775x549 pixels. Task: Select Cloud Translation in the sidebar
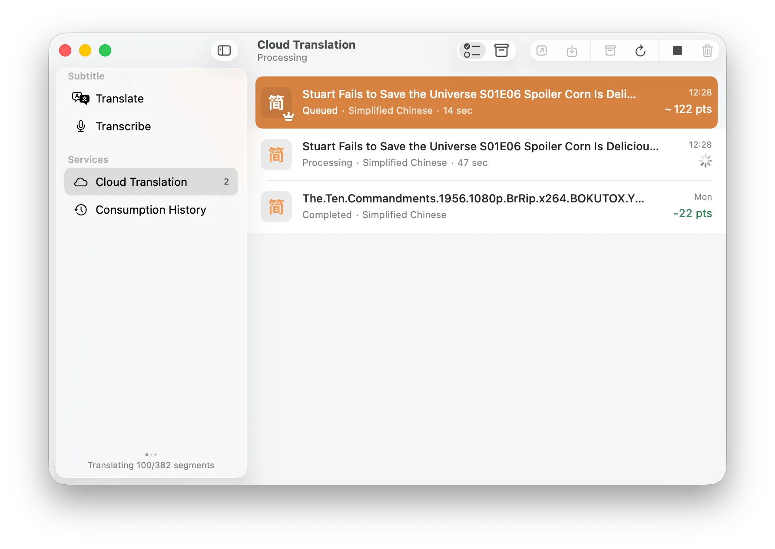(151, 182)
